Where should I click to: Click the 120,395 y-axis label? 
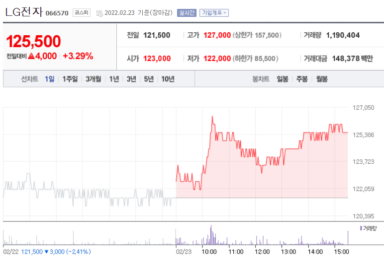point(364,216)
